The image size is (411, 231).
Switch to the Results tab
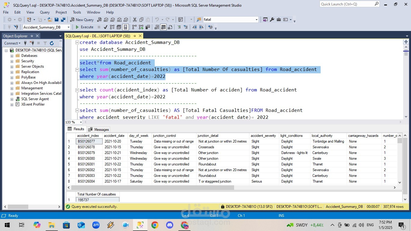coord(76,129)
